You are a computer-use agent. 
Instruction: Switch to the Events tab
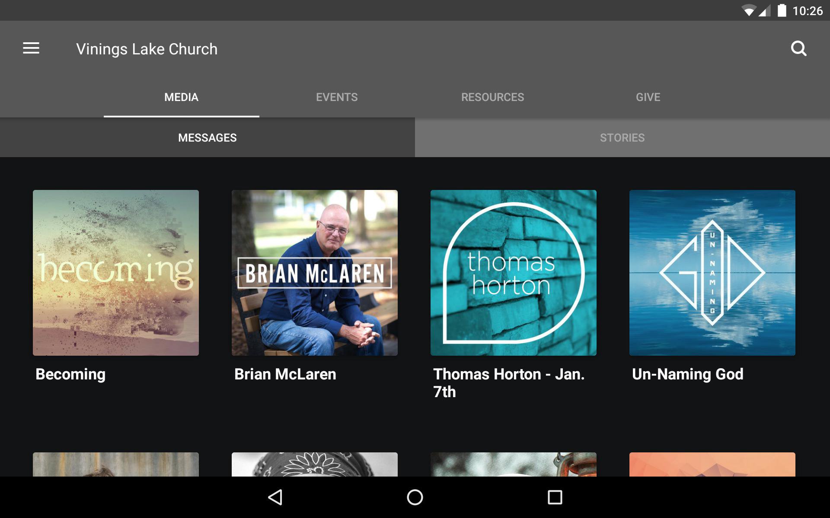tap(337, 97)
